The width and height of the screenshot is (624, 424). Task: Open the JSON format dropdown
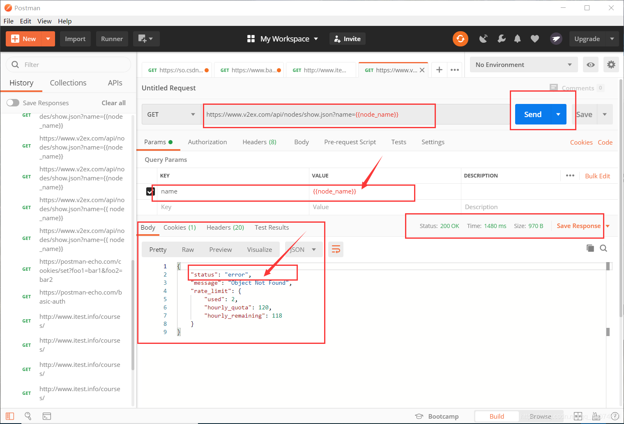tap(303, 249)
